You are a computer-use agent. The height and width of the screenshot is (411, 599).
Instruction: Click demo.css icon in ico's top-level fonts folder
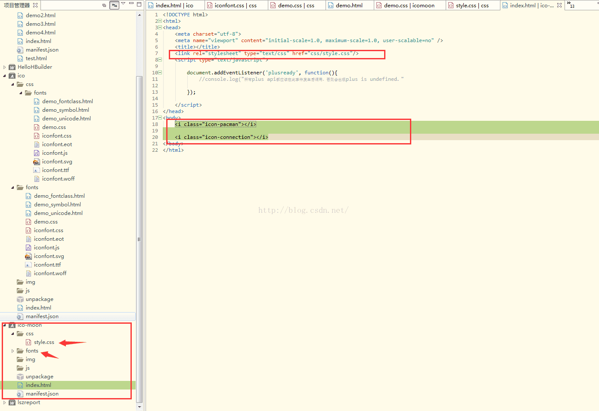click(x=28, y=222)
